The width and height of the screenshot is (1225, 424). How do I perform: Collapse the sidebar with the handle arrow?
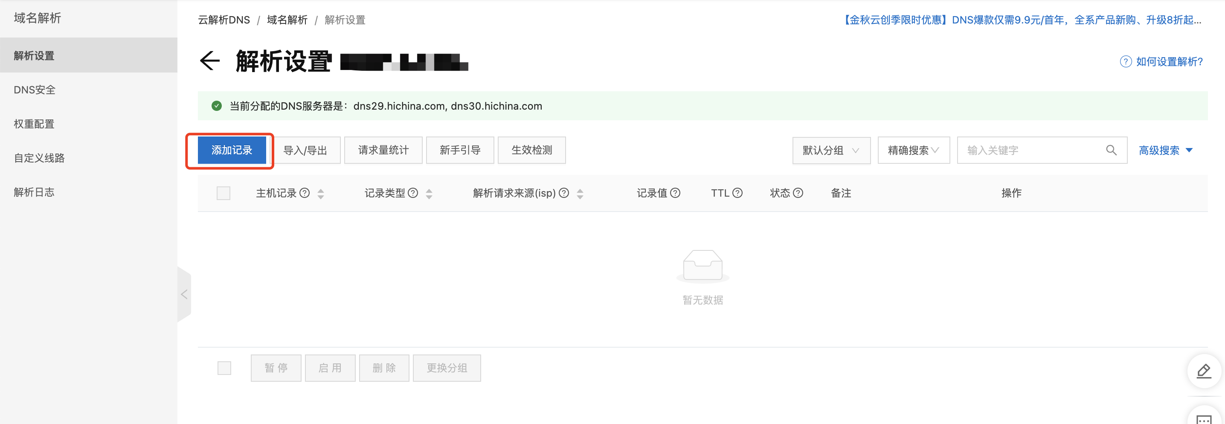tap(184, 294)
